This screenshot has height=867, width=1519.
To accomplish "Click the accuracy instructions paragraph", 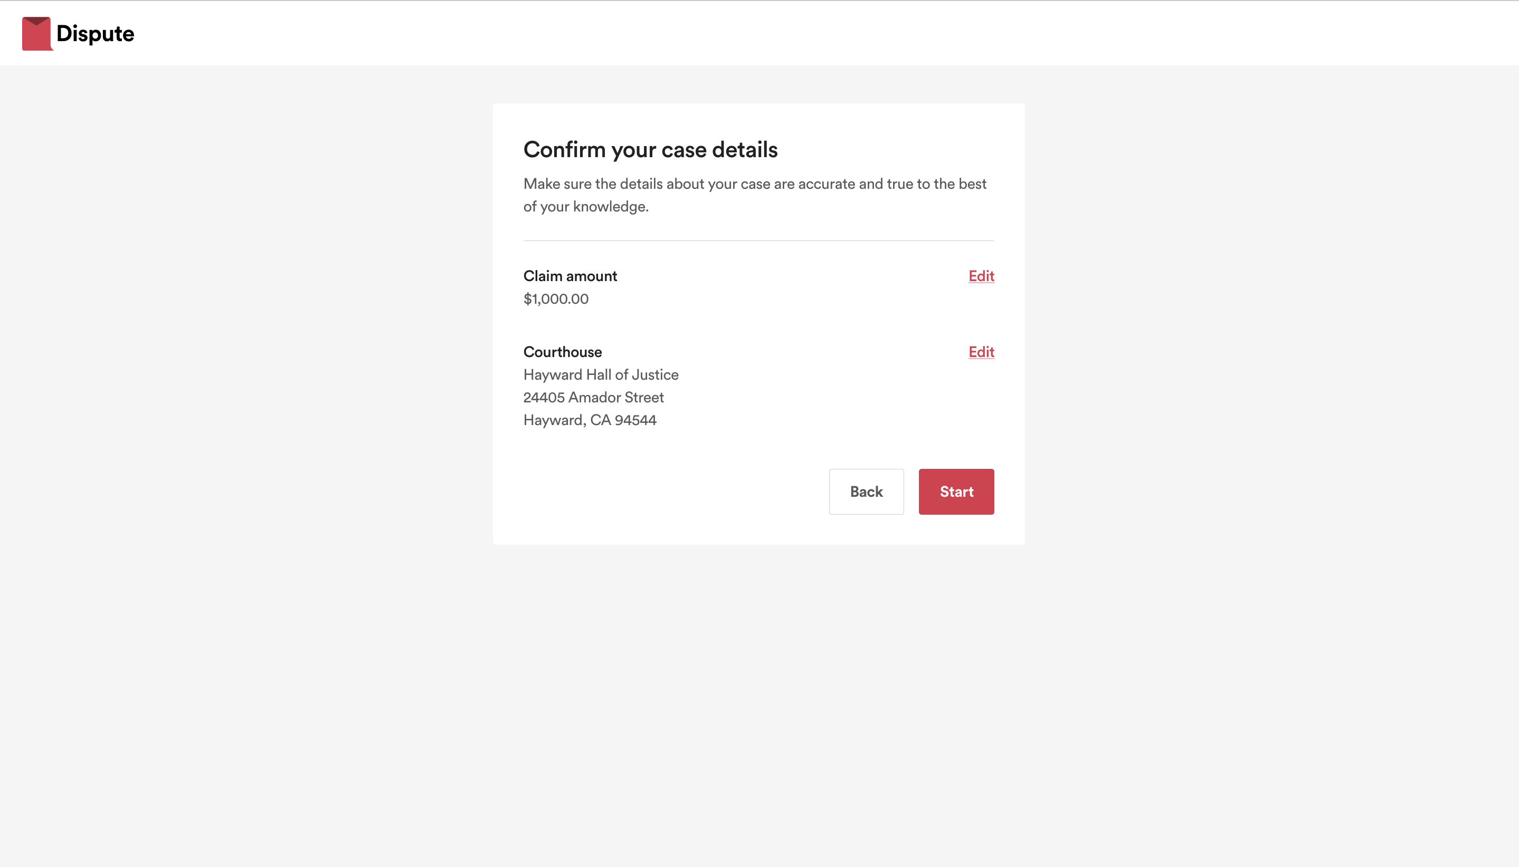I will pos(755,195).
